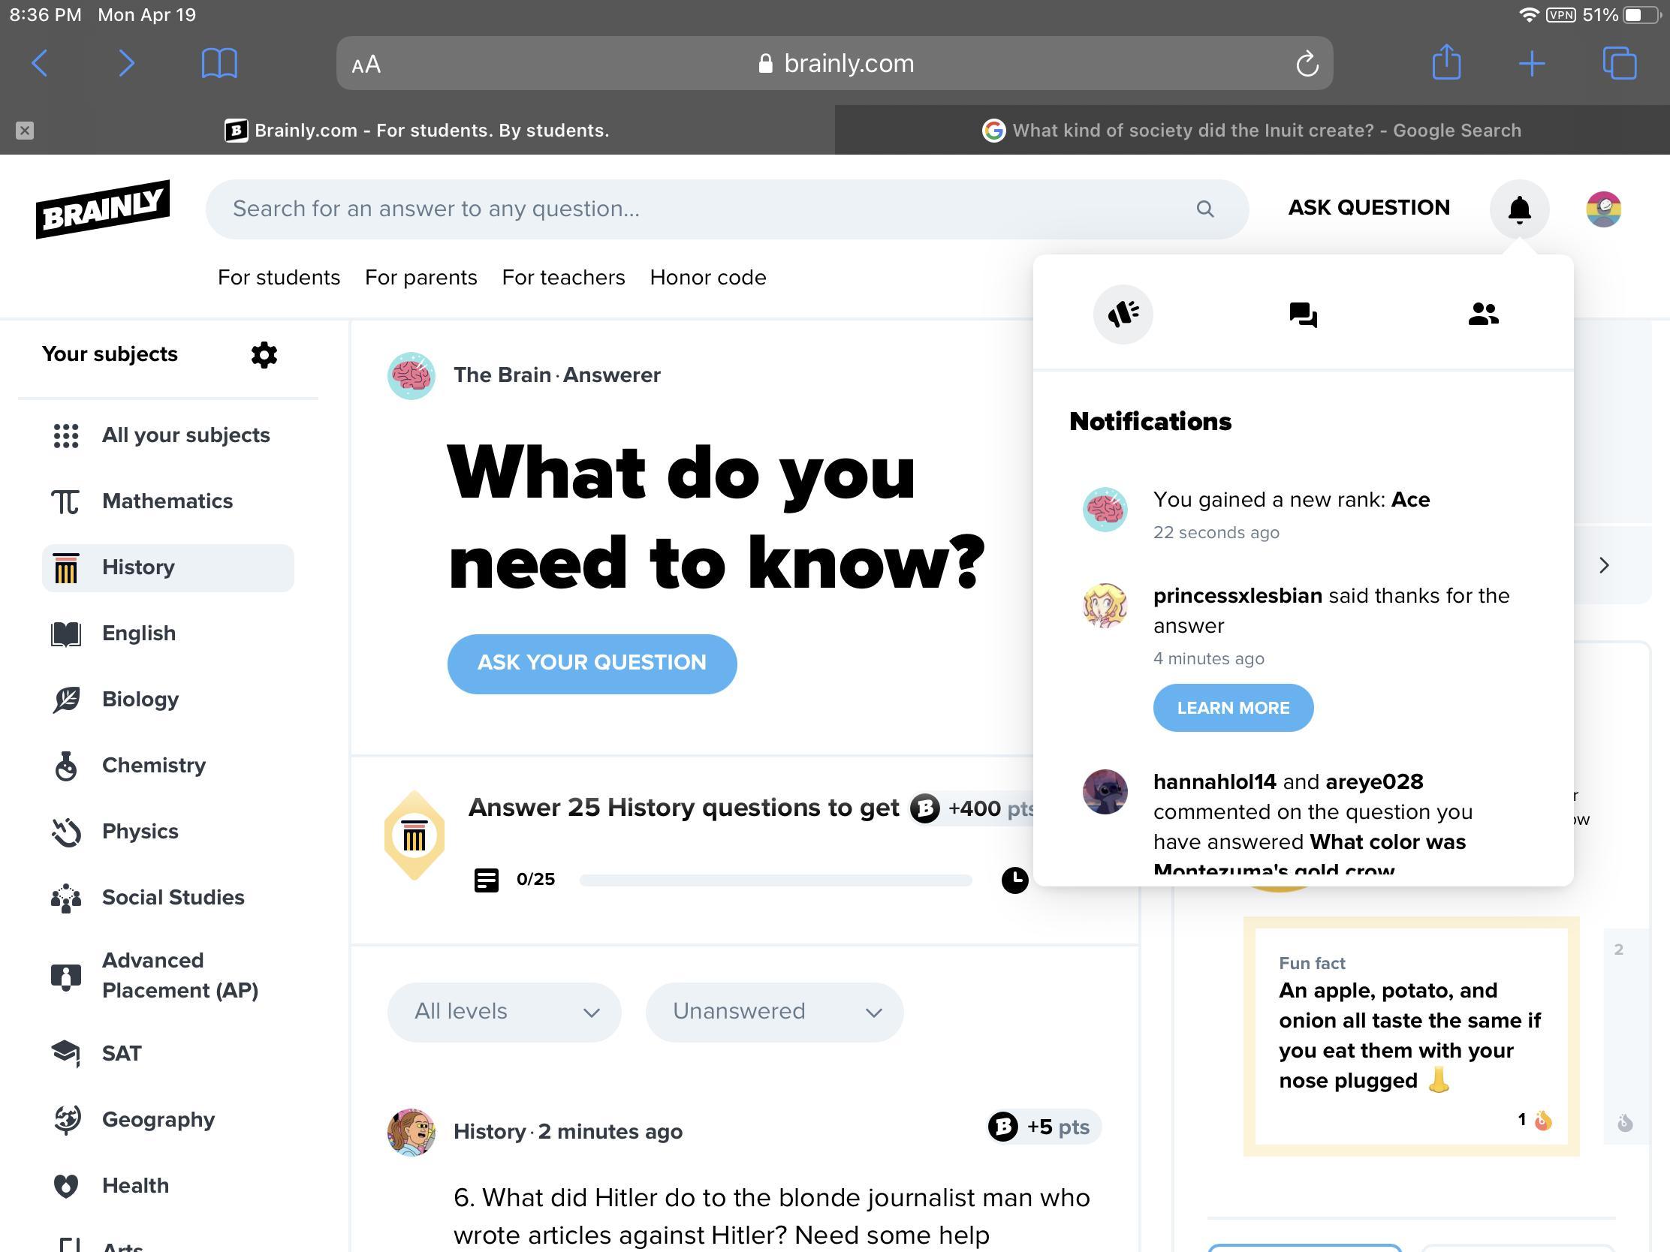Open the notifications bell icon
The image size is (1670, 1252).
(1518, 209)
